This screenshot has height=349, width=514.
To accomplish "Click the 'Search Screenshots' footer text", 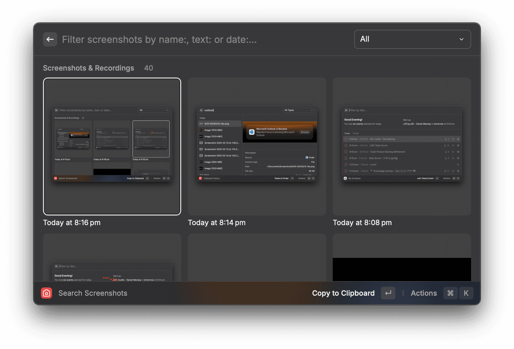I will tap(93, 293).
